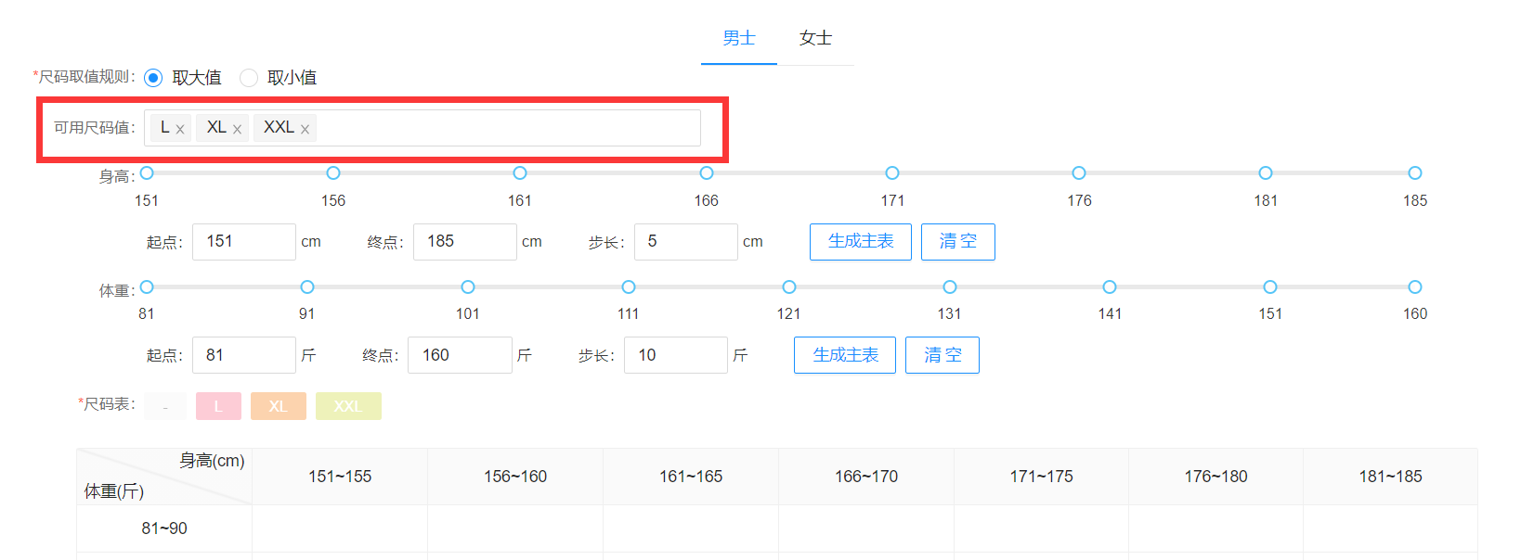This screenshot has width=1521, height=560.
Task: Click height slider handle at 166
Action: 707,173
